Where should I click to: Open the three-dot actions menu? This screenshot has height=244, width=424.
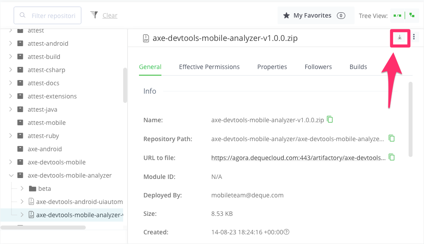pos(414,38)
